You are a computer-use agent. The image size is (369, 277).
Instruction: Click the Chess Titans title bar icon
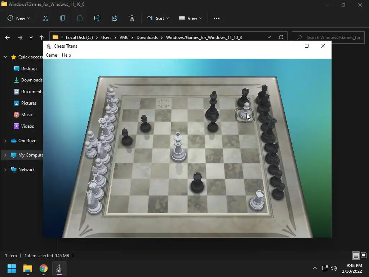point(49,46)
